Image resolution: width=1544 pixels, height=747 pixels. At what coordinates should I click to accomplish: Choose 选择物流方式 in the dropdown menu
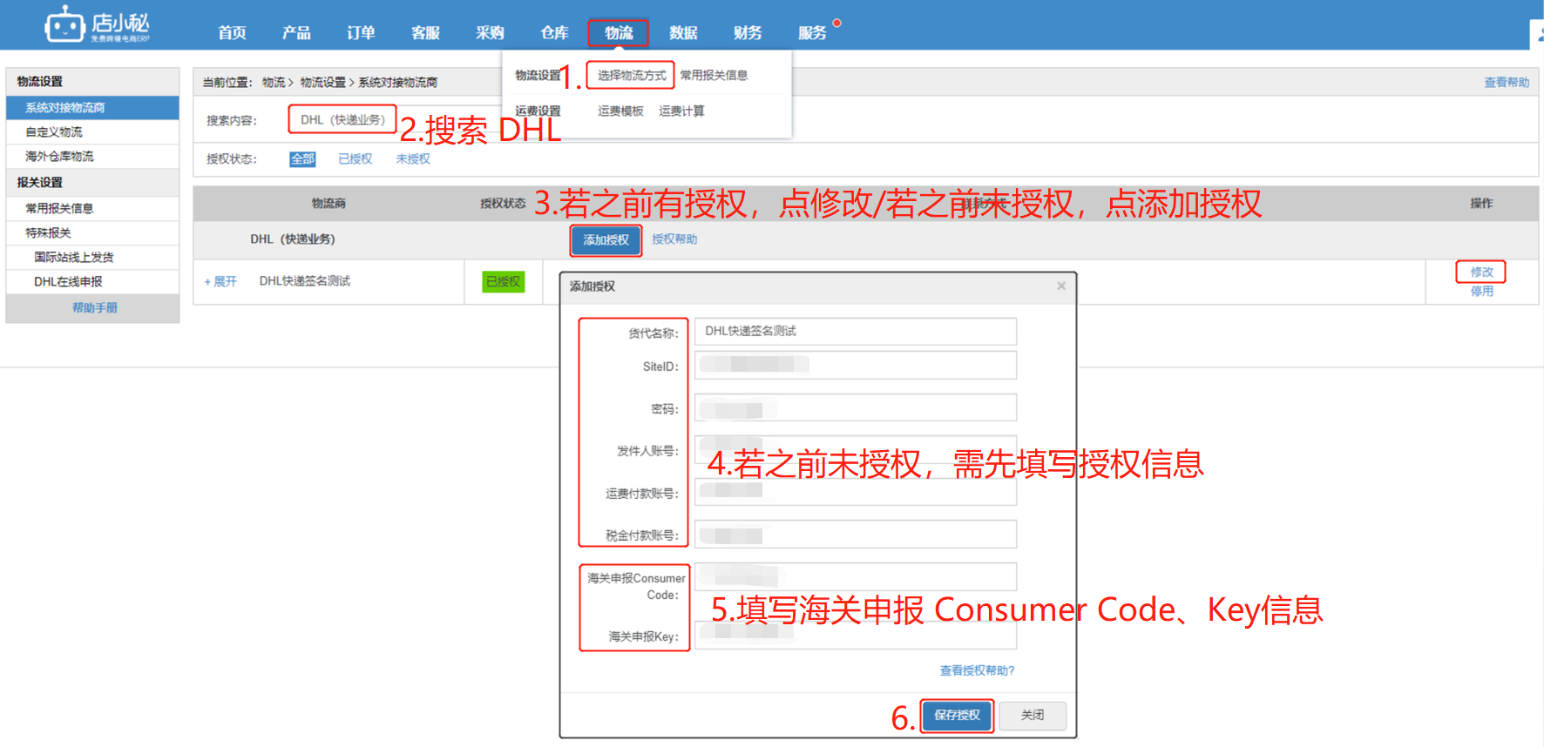(x=632, y=75)
